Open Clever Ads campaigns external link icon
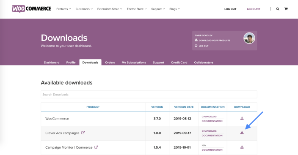The image size is (298, 155). coord(83,133)
